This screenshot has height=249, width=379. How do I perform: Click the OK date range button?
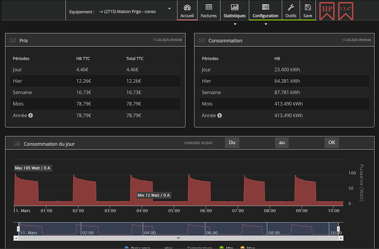point(332,142)
